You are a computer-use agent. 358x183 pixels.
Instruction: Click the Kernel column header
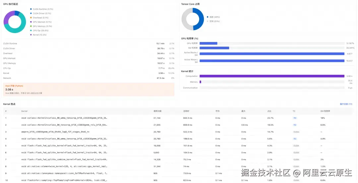click(25, 111)
